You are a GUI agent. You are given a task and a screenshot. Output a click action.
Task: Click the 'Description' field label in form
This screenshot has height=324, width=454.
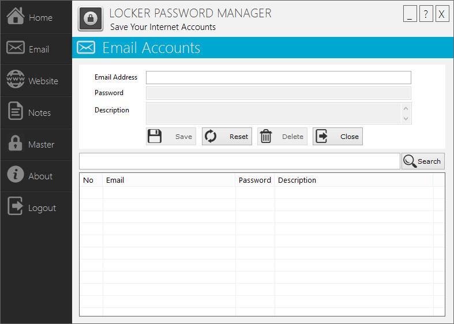click(112, 110)
